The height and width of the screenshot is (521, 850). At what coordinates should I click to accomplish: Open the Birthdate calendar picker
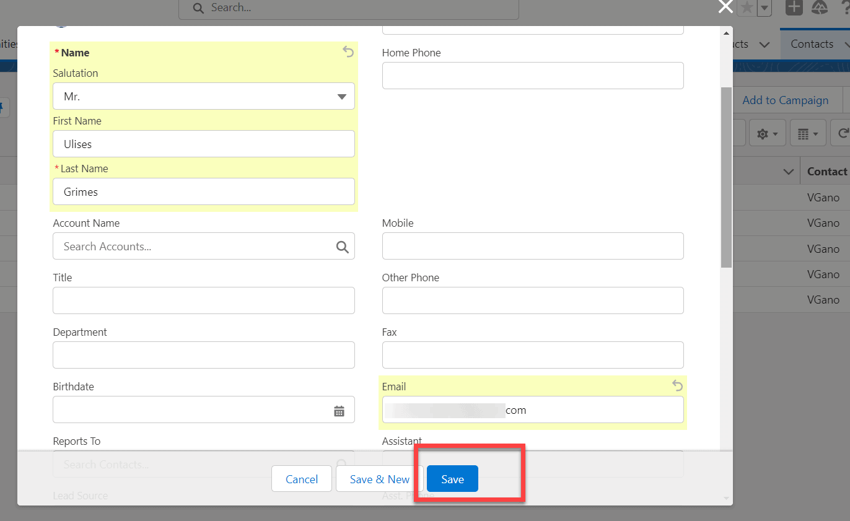pyautogui.click(x=340, y=409)
